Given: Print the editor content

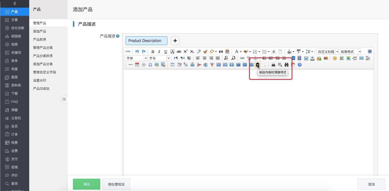Looking at the screenshot, I should (x=273, y=64).
